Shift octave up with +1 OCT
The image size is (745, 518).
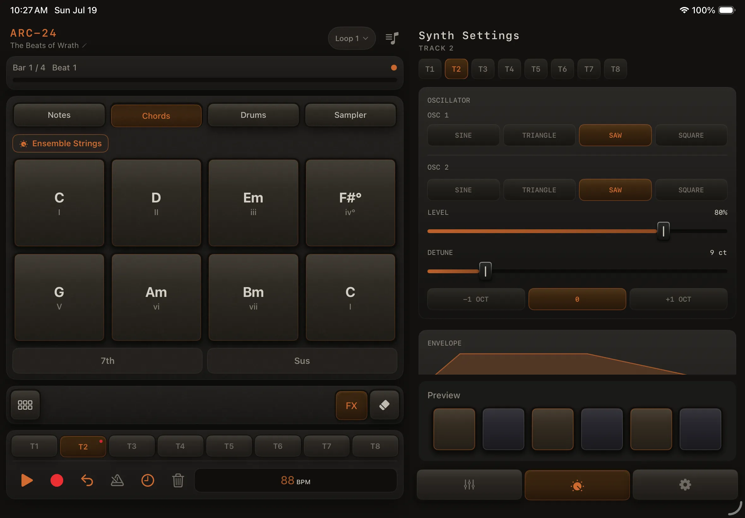click(x=678, y=299)
